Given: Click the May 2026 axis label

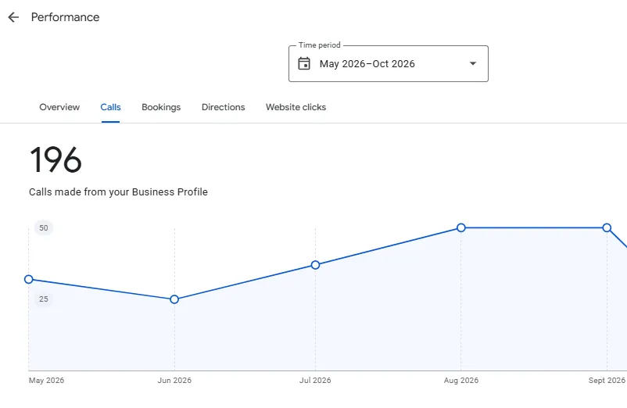Looking at the screenshot, I should [x=46, y=381].
